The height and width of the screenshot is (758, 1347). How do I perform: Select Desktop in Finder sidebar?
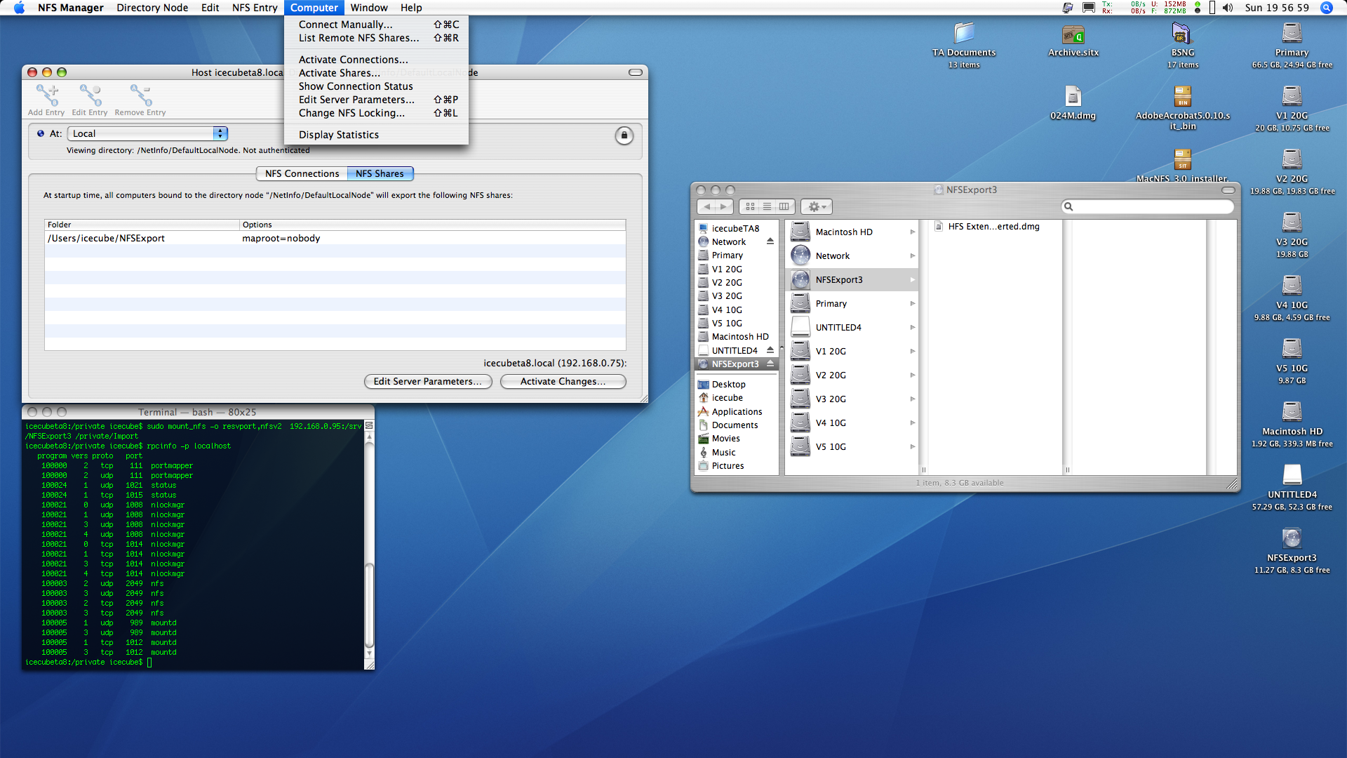(x=736, y=384)
